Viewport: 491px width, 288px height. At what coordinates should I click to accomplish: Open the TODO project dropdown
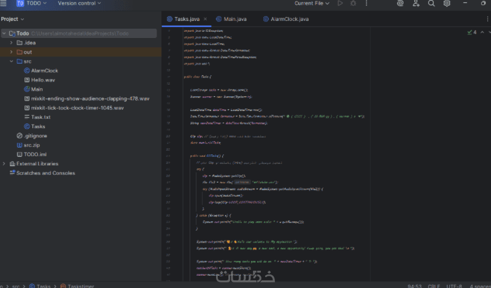point(33,4)
